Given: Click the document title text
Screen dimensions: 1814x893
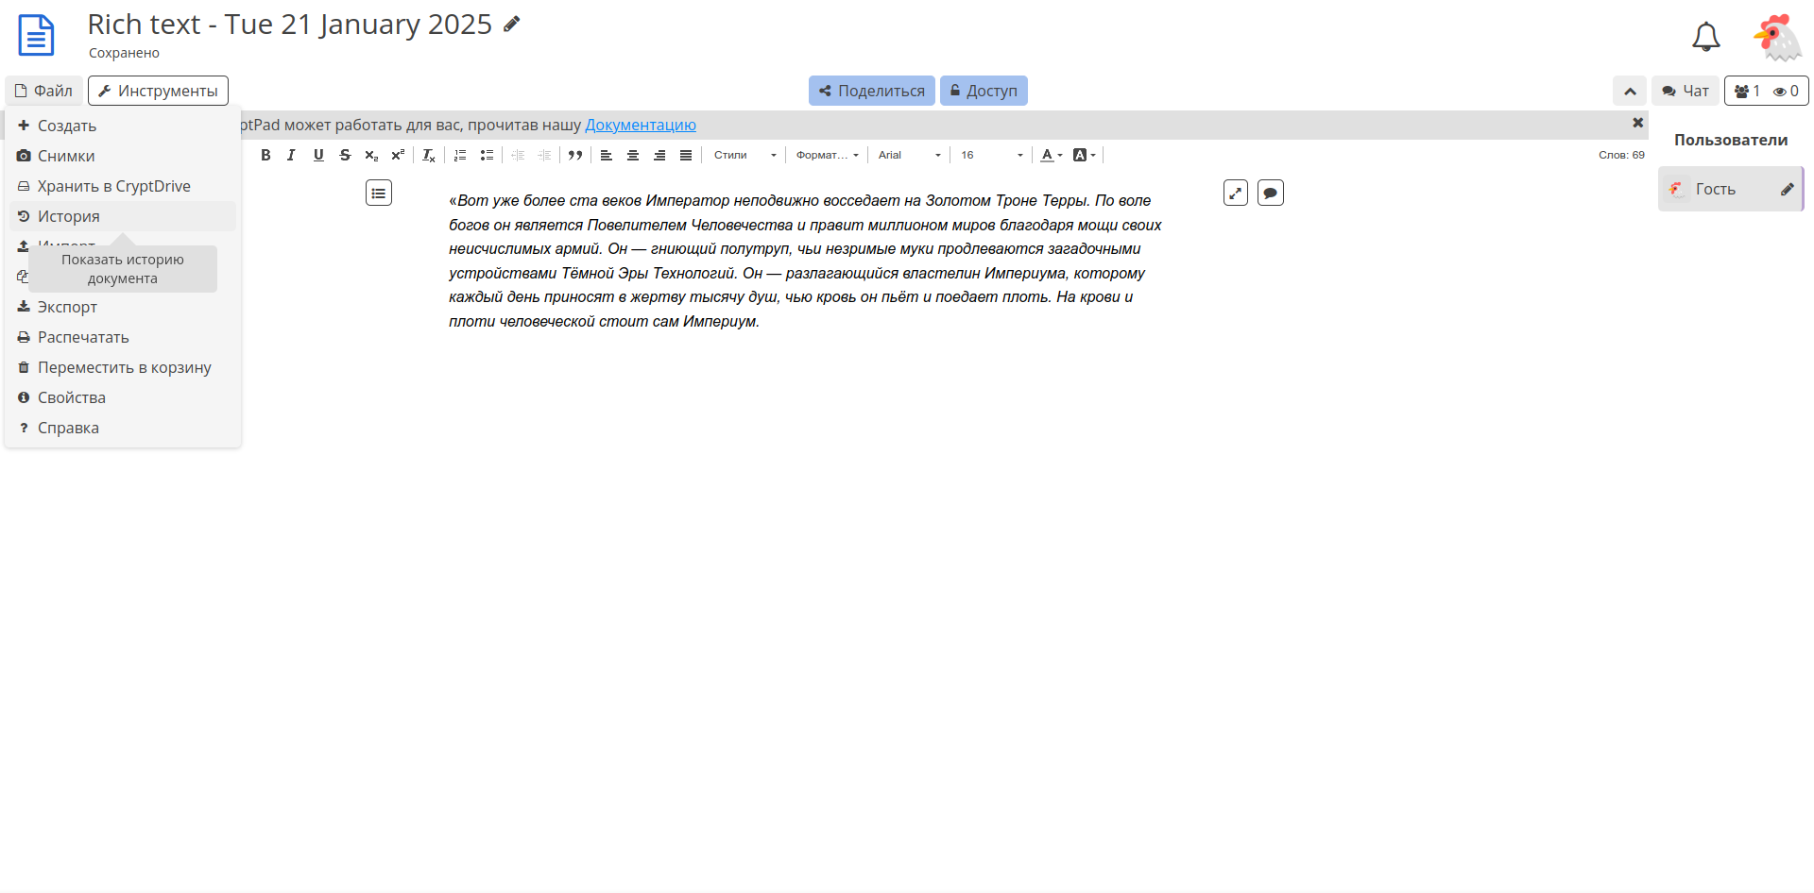Looking at the screenshot, I should tap(290, 25).
